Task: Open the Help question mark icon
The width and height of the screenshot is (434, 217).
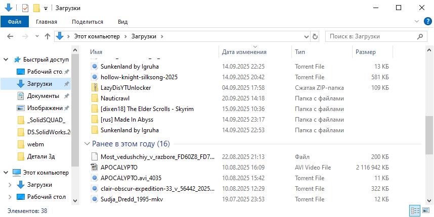Action: click(x=427, y=21)
